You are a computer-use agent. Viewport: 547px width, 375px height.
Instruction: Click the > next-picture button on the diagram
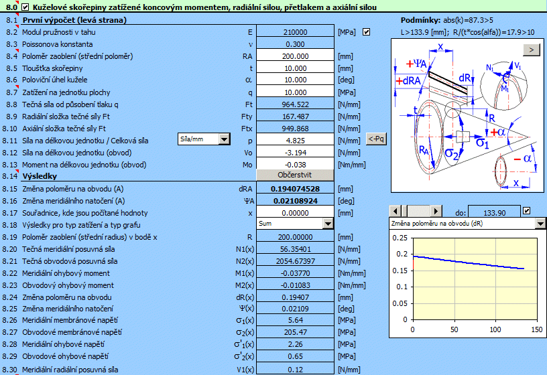point(532,50)
